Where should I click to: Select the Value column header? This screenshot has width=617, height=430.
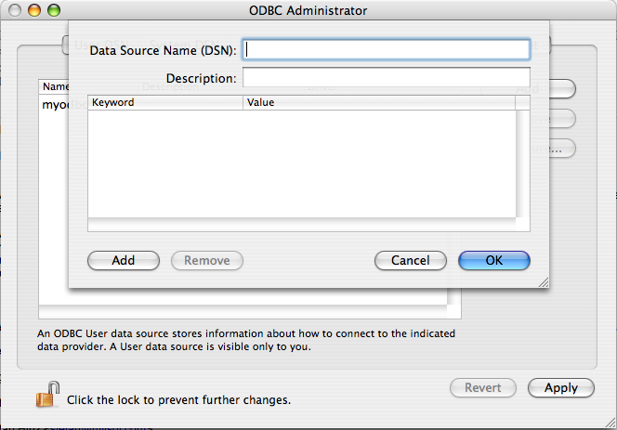pyautogui.click(x=379, y=103)
